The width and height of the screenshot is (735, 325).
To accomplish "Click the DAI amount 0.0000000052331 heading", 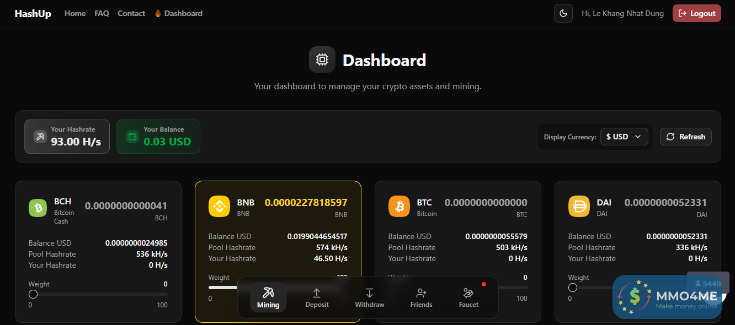I will coord(666,203).
